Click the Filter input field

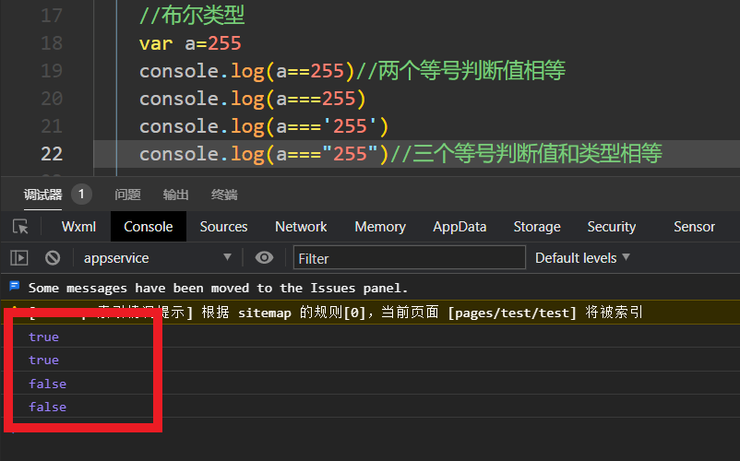pyautogui.click(x=409, y=258)
